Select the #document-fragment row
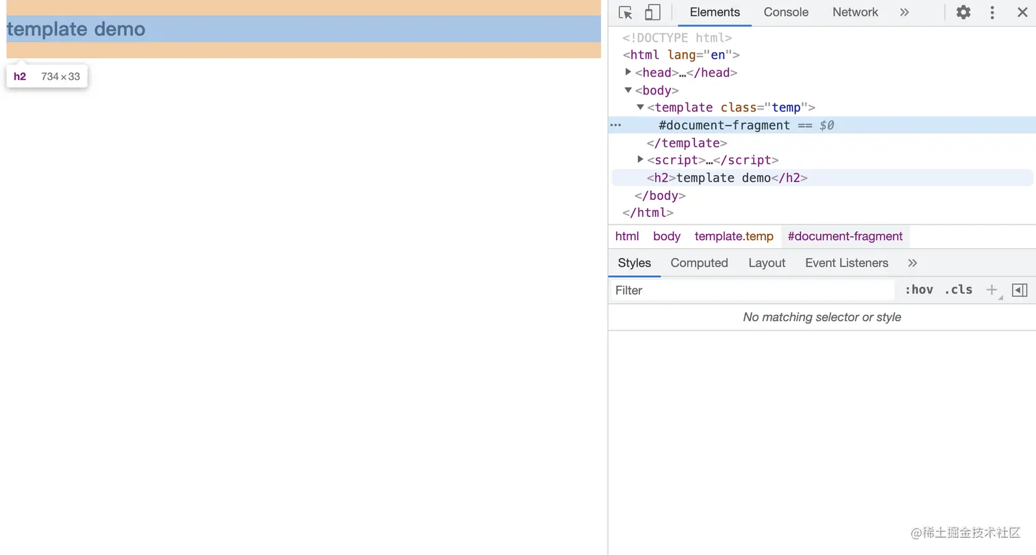 click(x=822, y=125)
